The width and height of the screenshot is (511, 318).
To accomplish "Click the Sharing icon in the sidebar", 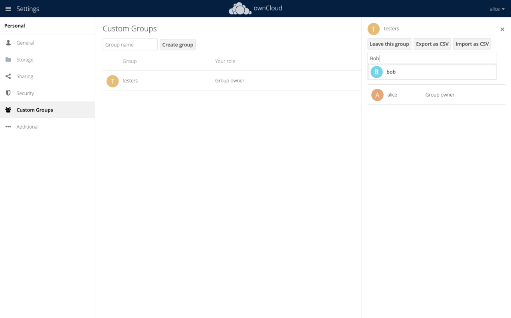I will pos(8,76).
